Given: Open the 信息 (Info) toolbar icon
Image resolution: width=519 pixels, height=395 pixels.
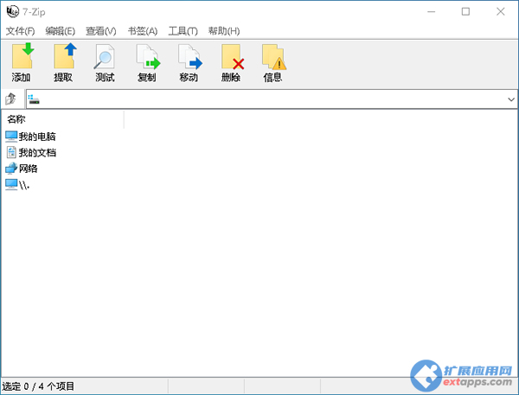Looking at the screenshot, I should coord(273,57).
